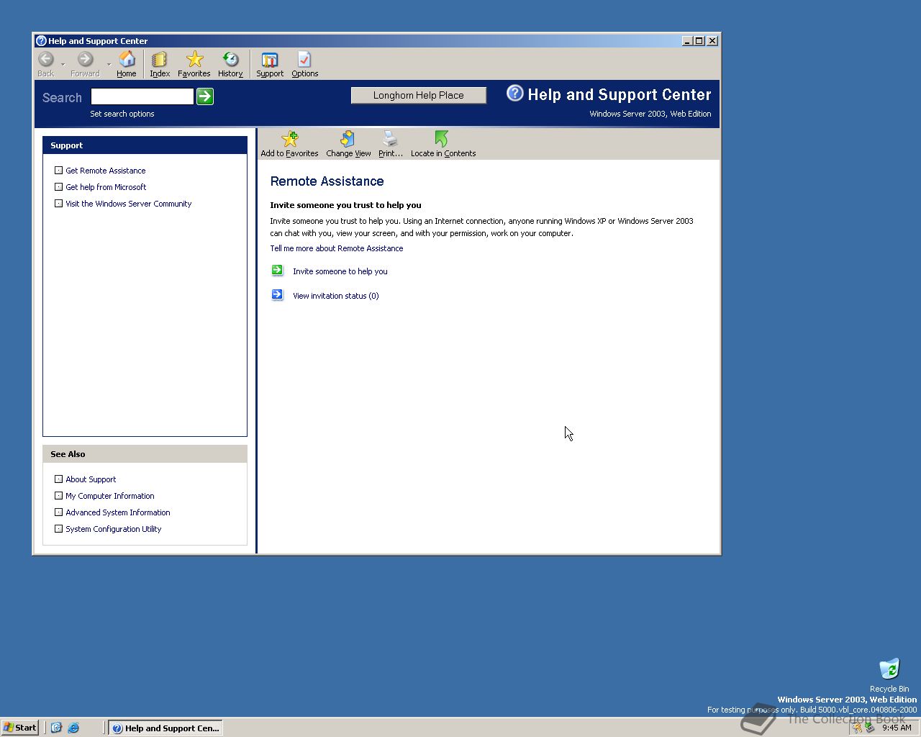Viewport: 921px width, 737px height.
Task: Click the window title bar help icon
Action: (41, 41)
